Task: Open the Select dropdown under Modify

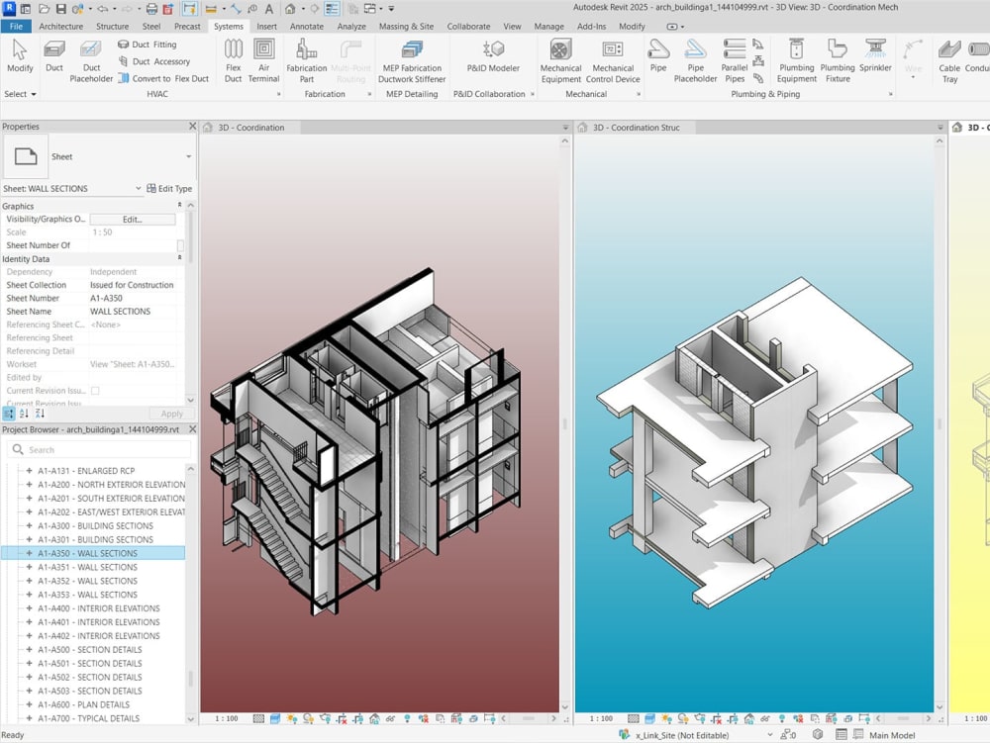Action: pos(20,94)
